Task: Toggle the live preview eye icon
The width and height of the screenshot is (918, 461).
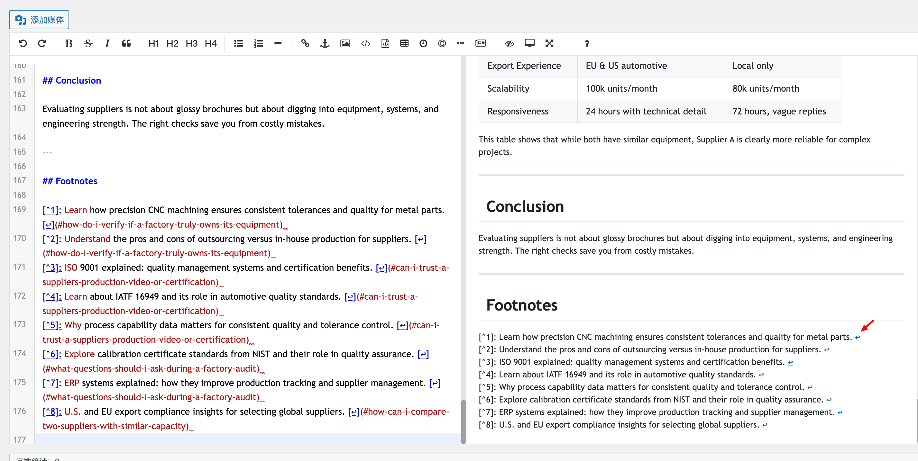Action: (509, 43)
